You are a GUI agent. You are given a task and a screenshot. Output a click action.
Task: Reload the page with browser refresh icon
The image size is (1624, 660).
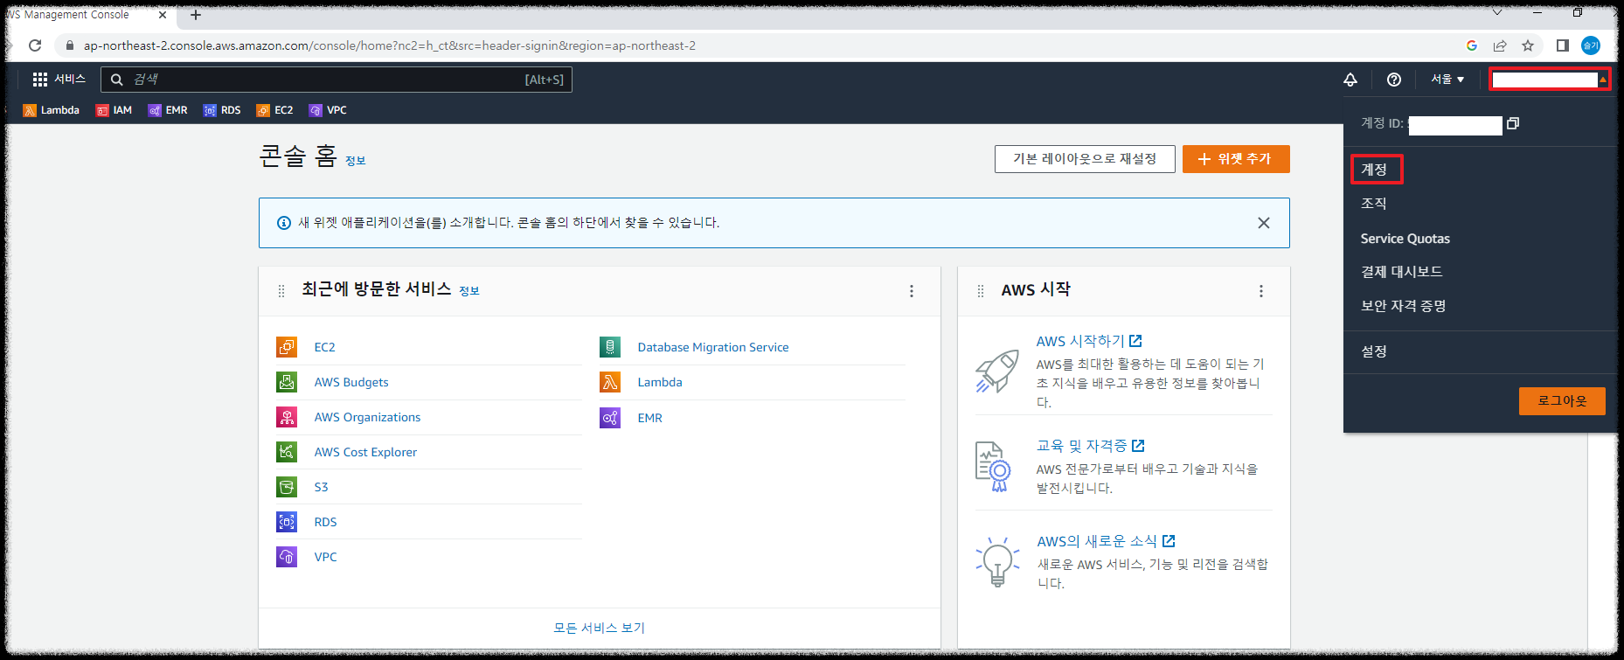pos(35,45)
